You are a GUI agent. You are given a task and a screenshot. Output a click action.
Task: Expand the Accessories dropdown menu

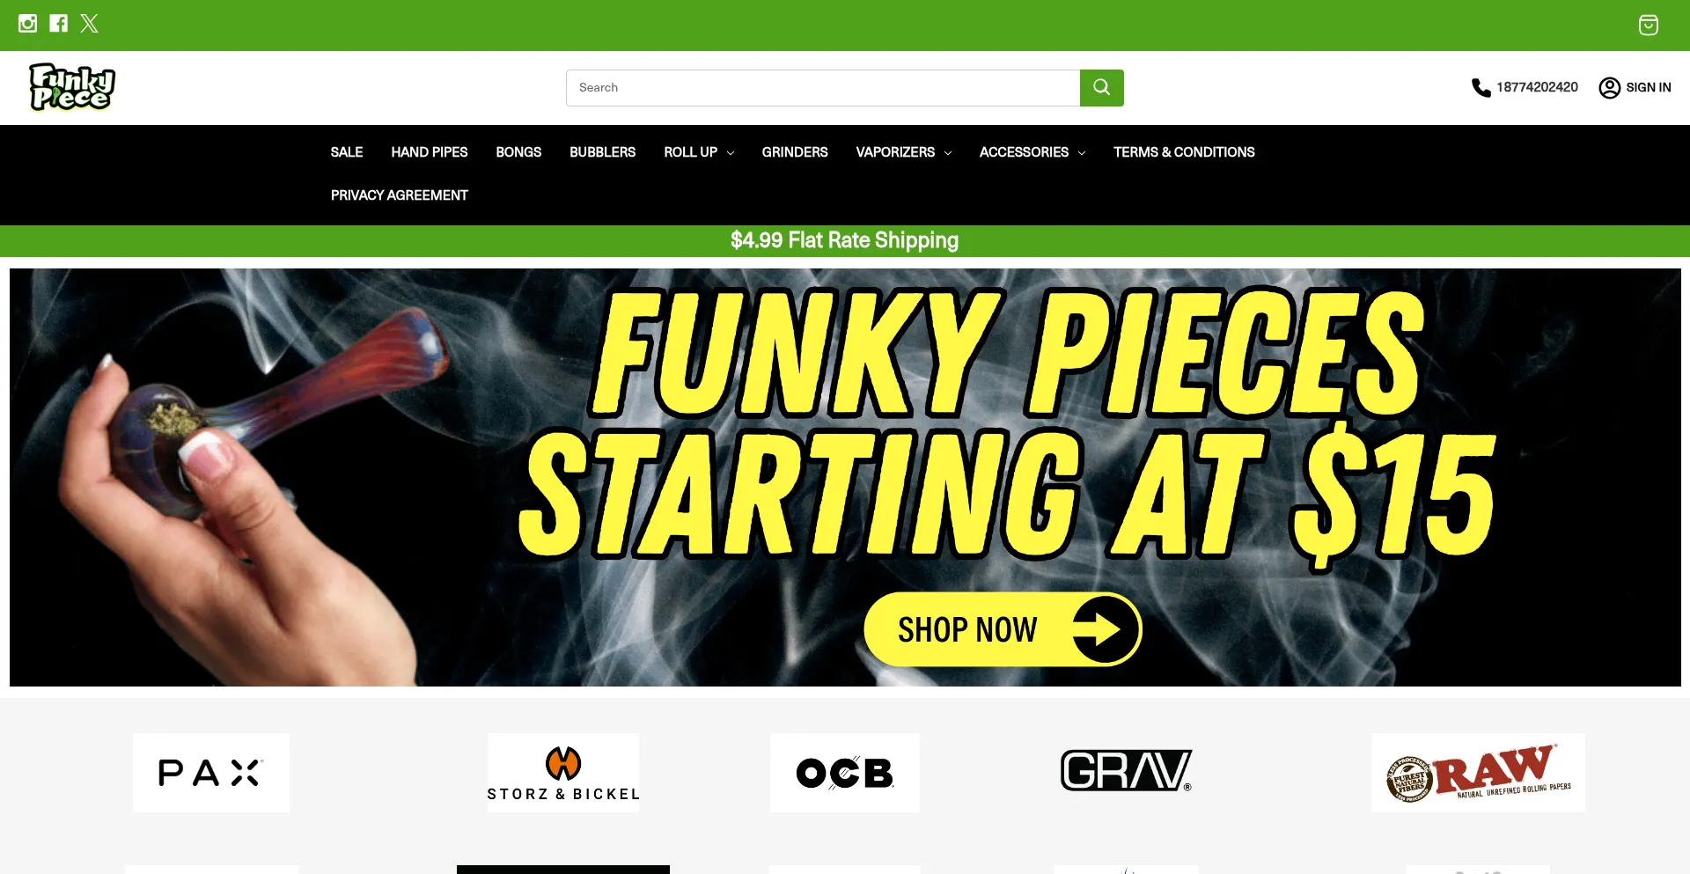(1032, 152)
